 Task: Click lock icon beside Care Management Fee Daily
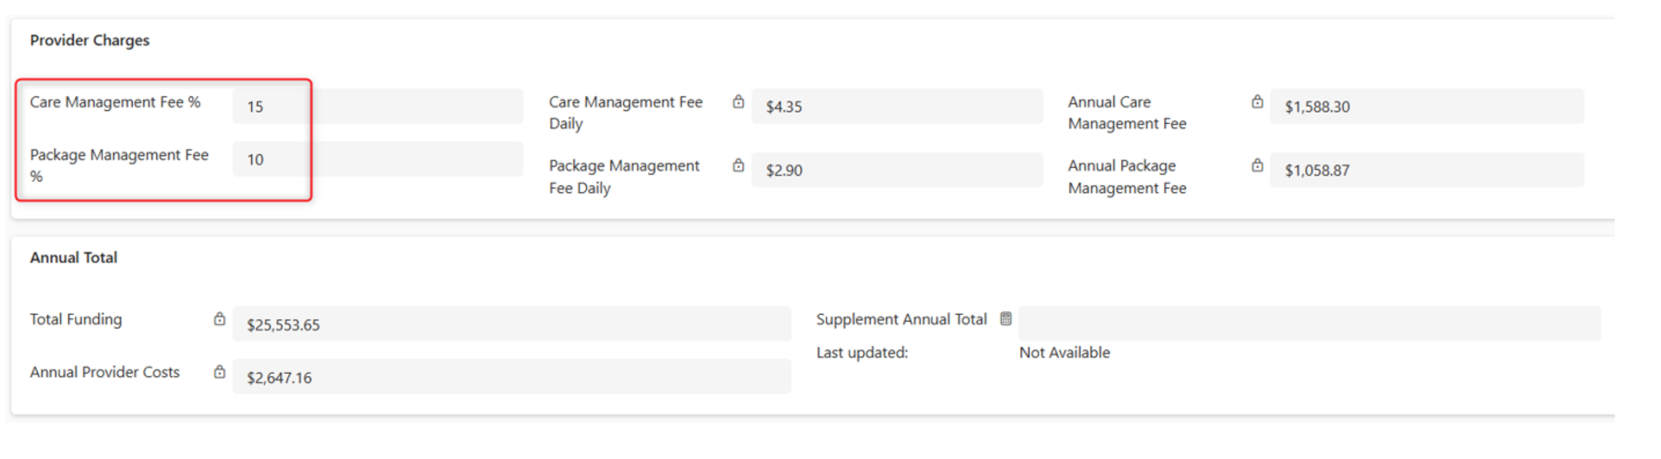(738, 102)
